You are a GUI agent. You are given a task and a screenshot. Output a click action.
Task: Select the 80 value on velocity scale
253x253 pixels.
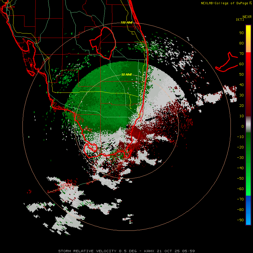click(x=241, y=43)
